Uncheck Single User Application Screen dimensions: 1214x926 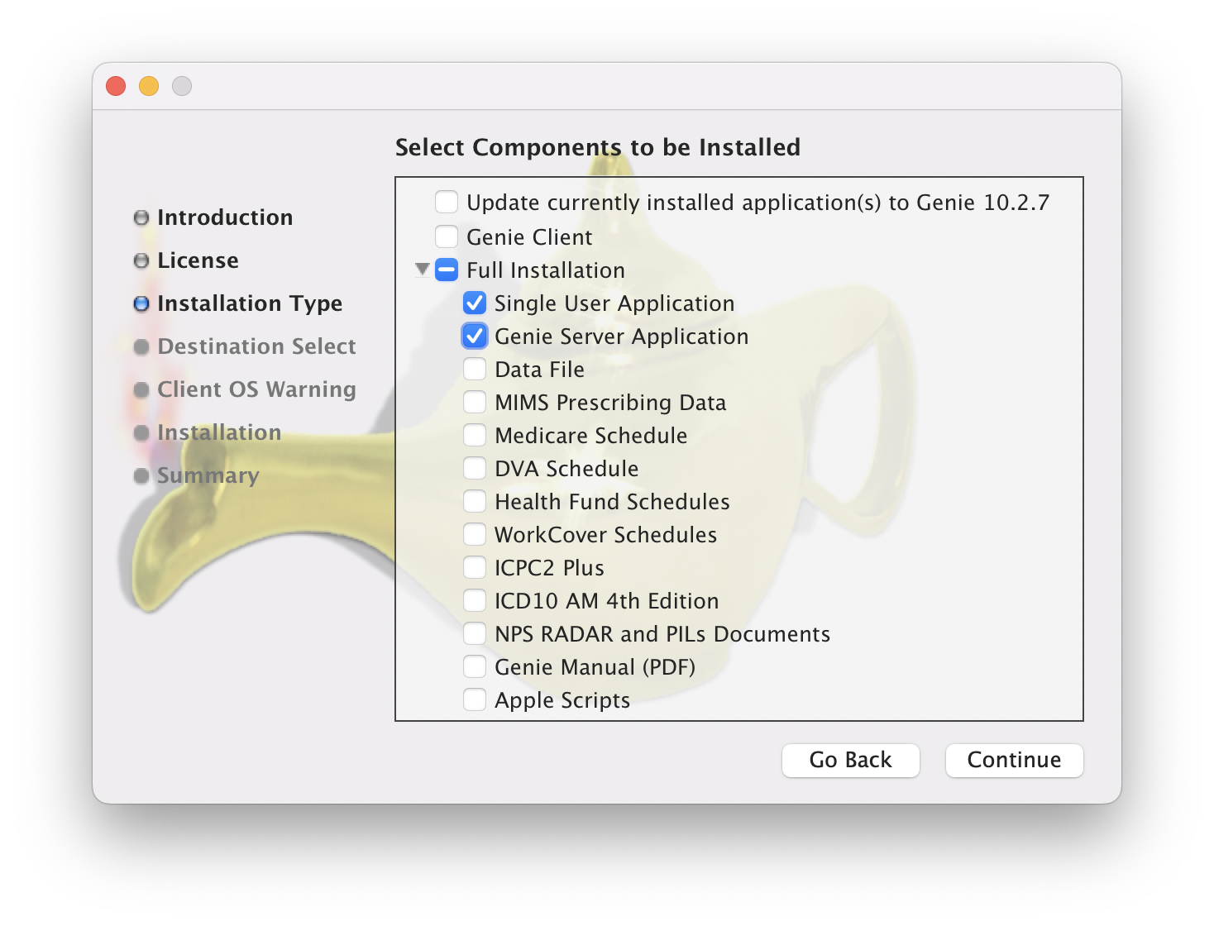475,303
